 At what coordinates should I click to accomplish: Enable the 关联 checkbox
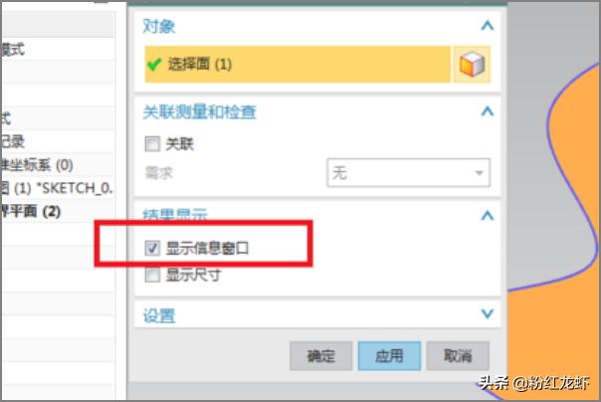pos(152,144)
